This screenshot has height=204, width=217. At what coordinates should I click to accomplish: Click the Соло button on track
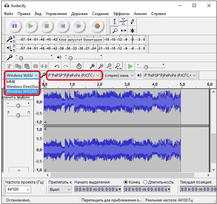coord(26,97)
